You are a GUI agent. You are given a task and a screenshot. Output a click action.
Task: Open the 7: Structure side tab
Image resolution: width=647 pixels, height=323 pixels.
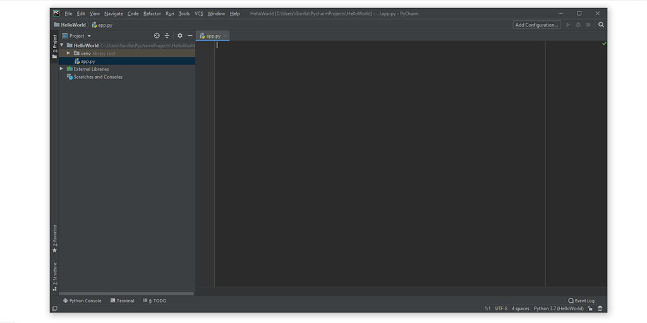point(54,276)
